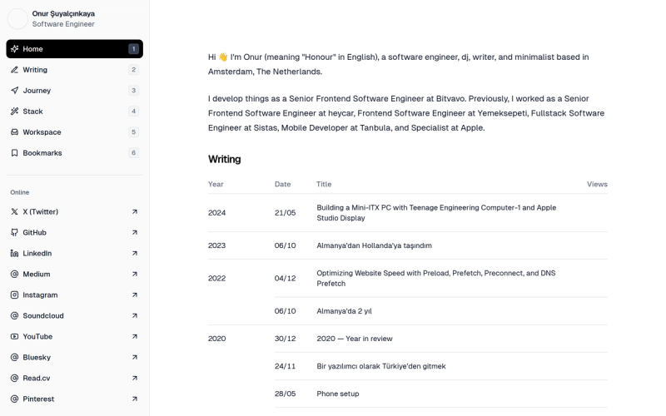The height and width of the screenshot is (416, 666).
Task: Click the Bookmarks bookmark icon
Action: 14,153
